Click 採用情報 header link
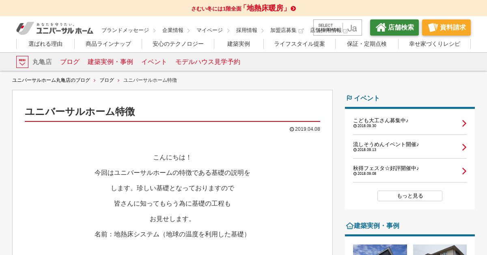 pyautogui.click(x=247, y=30)
